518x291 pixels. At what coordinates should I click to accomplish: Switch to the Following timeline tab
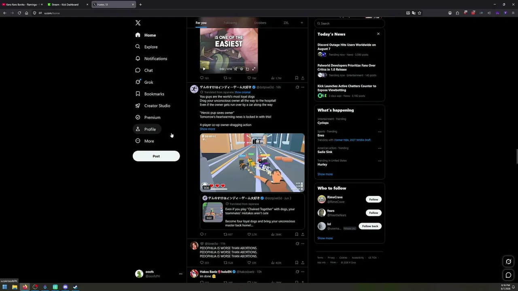(230, 23)
